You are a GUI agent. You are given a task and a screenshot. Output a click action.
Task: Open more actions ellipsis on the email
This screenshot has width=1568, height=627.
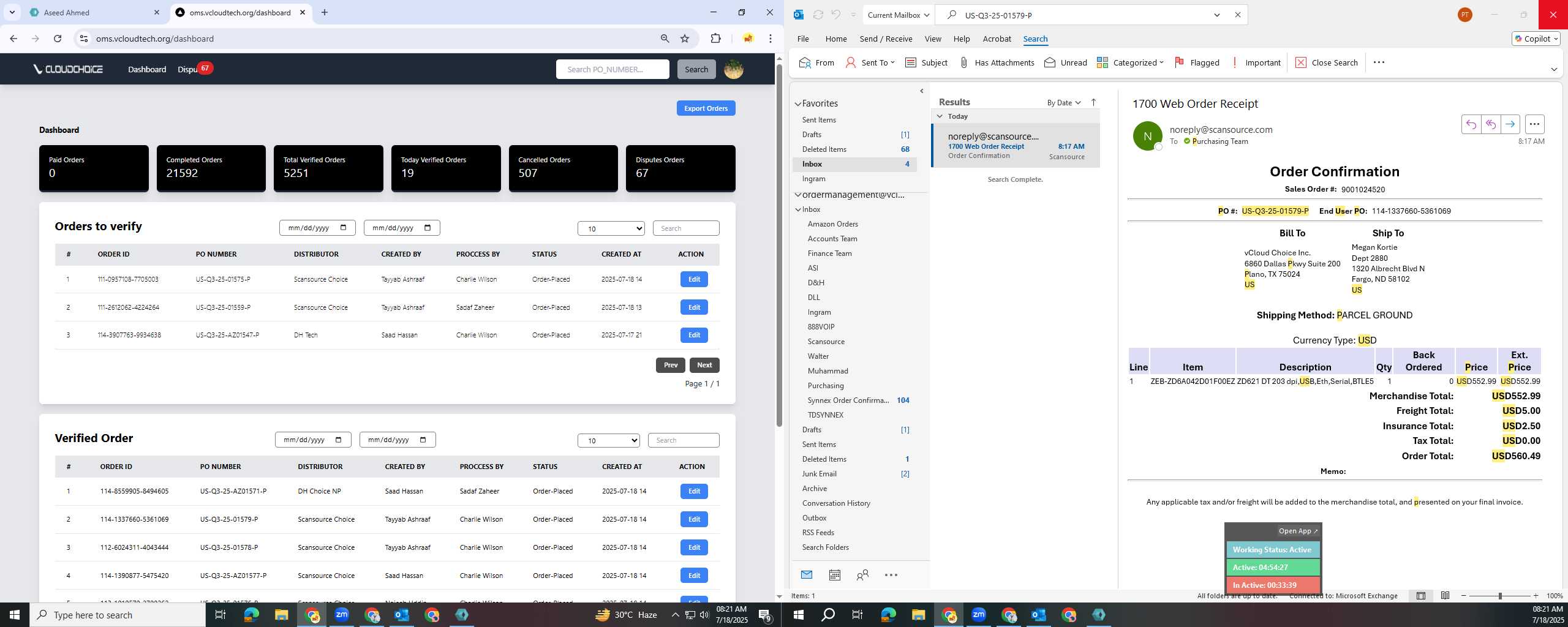1534,124
